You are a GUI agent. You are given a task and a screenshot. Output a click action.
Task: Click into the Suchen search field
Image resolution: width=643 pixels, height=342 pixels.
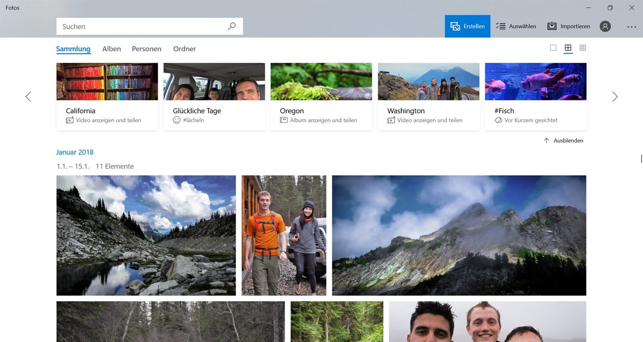click(142, 27)
